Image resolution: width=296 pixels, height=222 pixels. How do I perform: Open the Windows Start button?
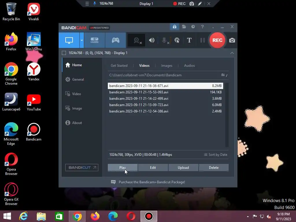pyautogui.click(x=7, y=216)
